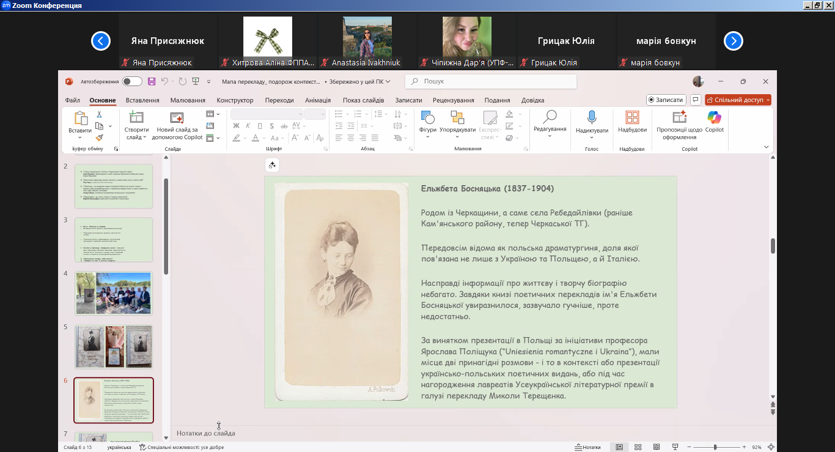Click the Фігури shapes icon

[427, 118]
